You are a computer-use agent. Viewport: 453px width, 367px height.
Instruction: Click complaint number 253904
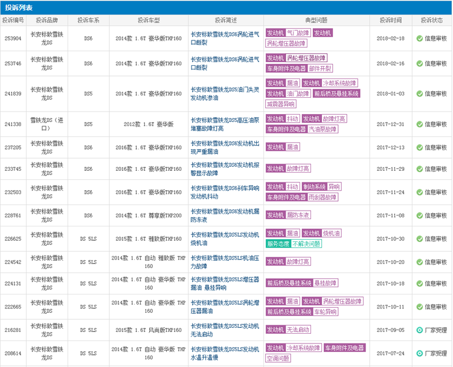tap(13, 39)
